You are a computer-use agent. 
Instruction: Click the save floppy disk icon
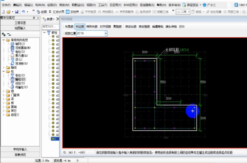(16, 12)
